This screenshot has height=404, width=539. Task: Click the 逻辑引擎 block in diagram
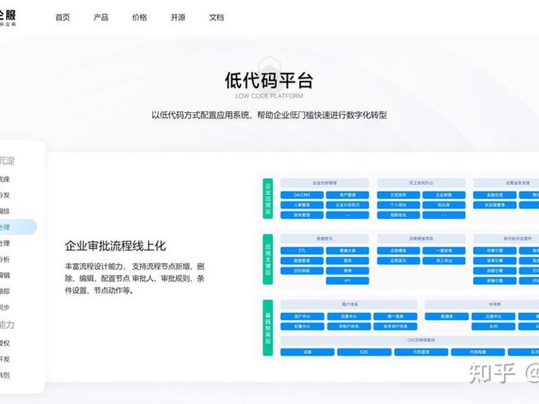pyautogui.click(x=495, y=281)
